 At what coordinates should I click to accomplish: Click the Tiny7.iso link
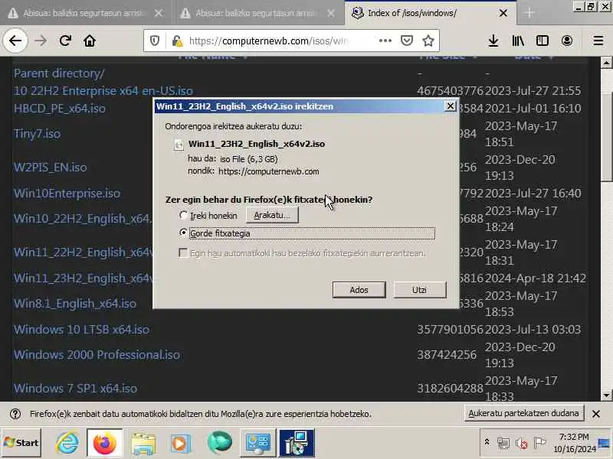(x=37, y=134)
